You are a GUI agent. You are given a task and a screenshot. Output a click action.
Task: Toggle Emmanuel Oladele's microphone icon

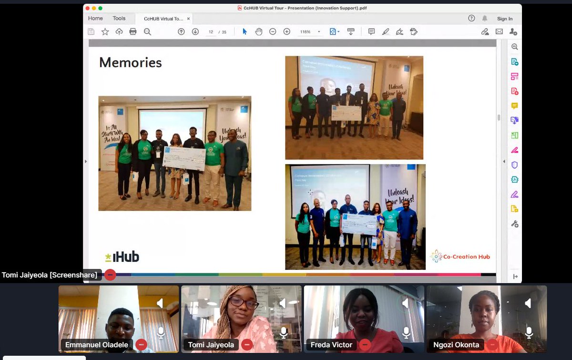[x=161, y=332]
